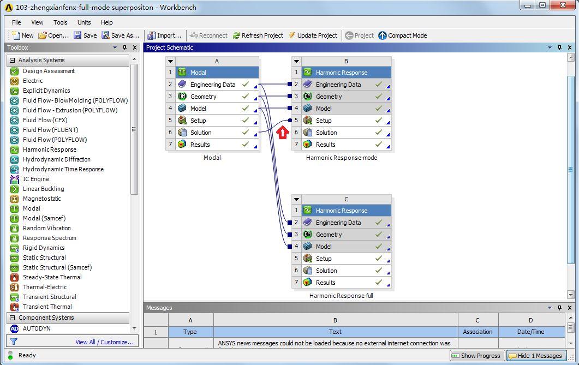Click the Import toolbar icon
Screen dimensions: 579x365
click(x=151, y=35)
